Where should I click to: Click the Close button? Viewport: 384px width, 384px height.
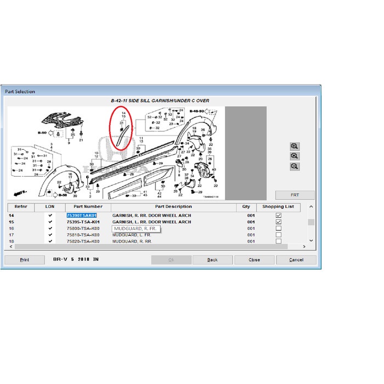coord(254,260)
